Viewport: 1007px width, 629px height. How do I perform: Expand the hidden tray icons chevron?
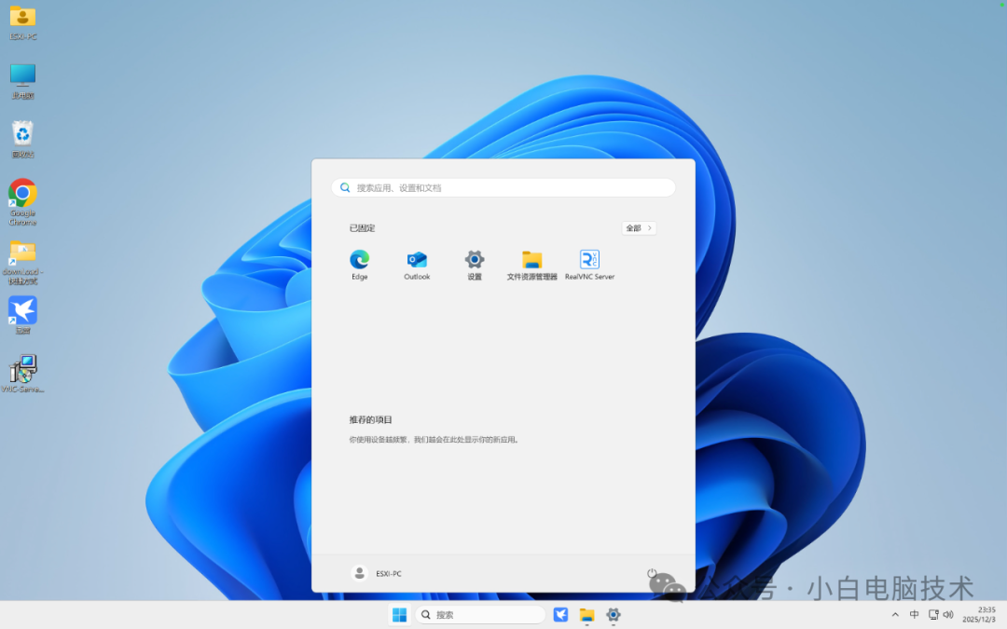coord(895,615)
